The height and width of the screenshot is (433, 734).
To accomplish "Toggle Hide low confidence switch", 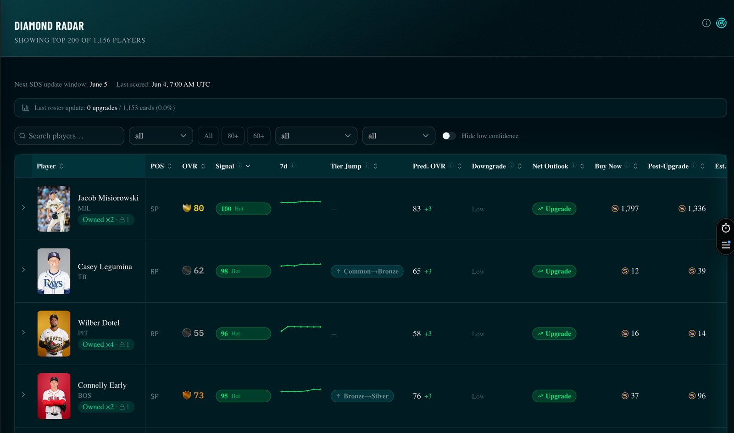I will click(x=449, y=136).
